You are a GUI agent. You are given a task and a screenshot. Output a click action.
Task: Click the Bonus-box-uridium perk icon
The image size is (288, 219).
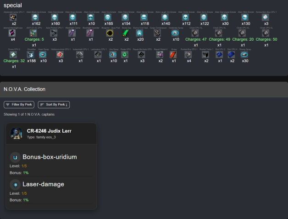tap(15, 157)
